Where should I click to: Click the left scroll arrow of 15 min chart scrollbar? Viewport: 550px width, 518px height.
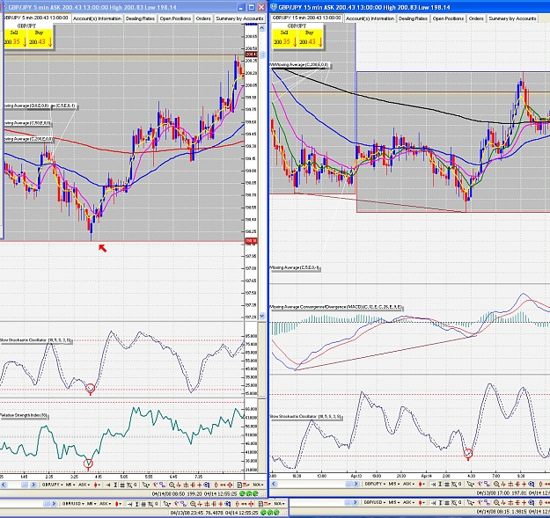[274, 484]
